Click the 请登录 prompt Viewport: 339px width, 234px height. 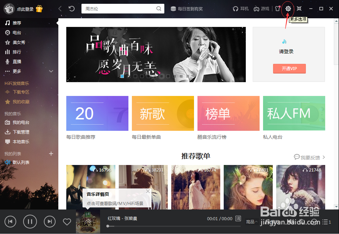(x=286, y=51)
